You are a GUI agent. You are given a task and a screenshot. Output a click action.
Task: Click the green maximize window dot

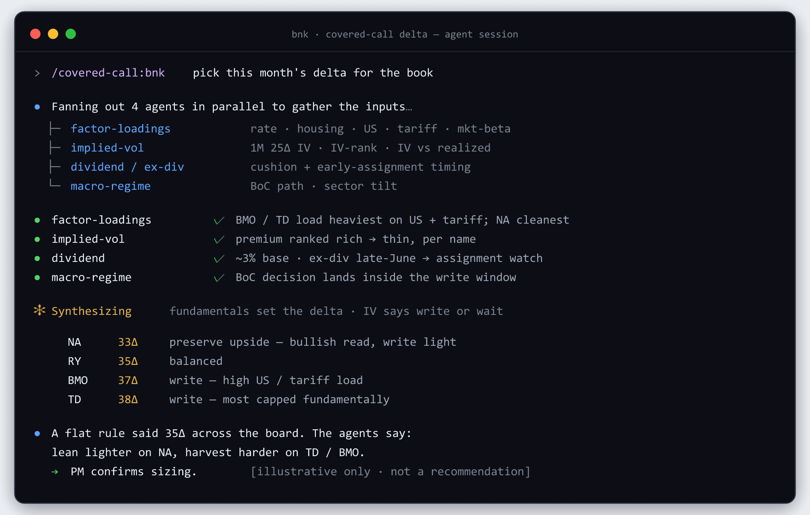71,34
